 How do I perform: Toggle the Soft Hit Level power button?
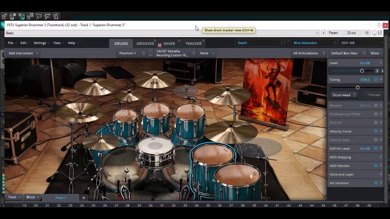tap(376, 148)
